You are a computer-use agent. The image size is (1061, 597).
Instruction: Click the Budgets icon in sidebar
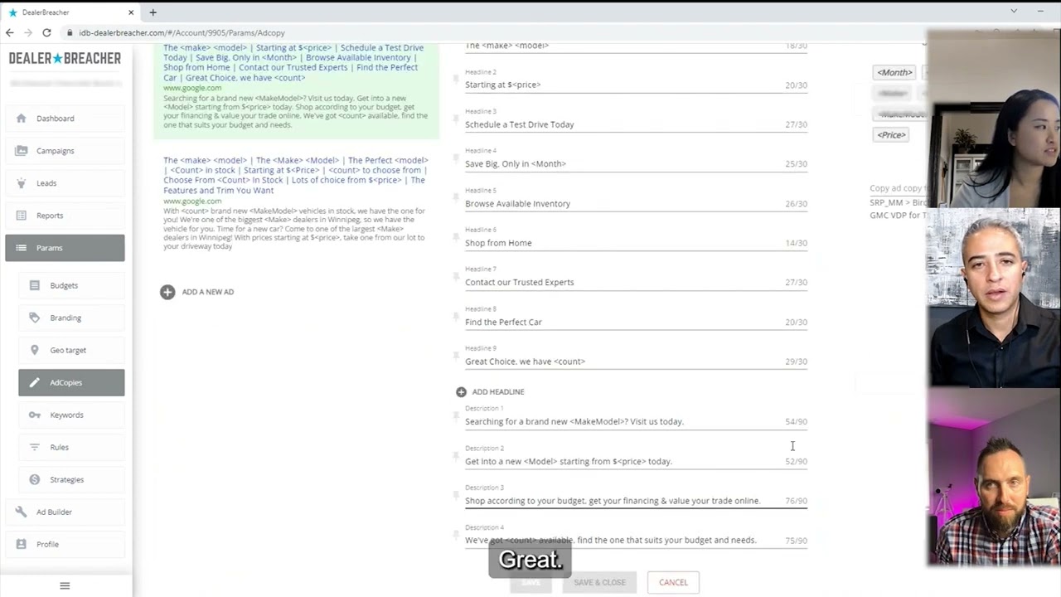35,285
